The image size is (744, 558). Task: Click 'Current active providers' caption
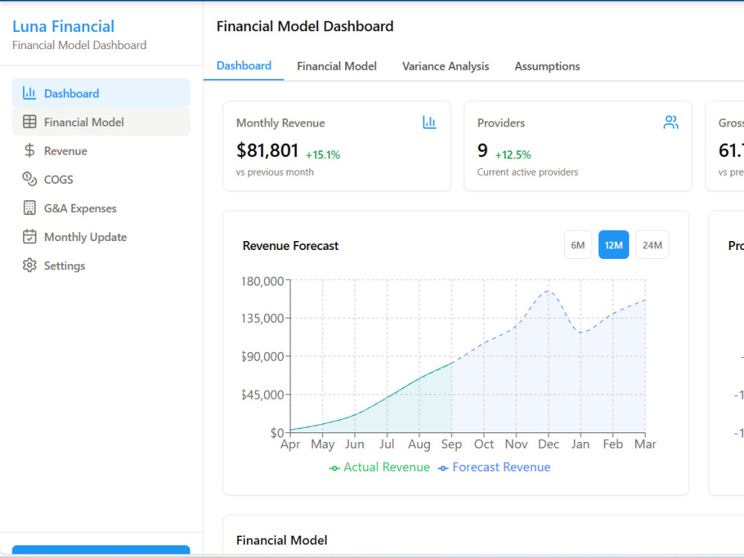click(527, 172)
